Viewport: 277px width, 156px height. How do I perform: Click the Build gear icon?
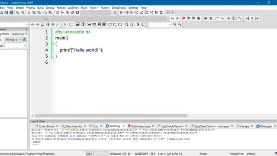pos(58,13)
